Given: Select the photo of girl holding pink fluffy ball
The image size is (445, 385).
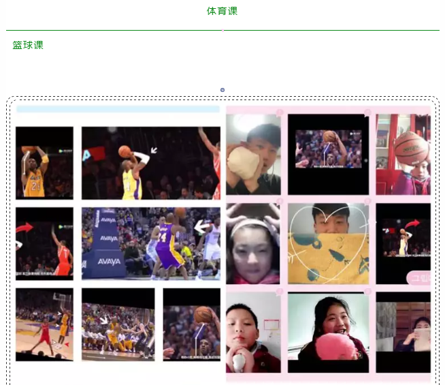Looking at the screenshot, I should [327, 333].
